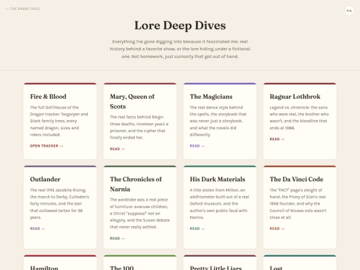Viewport: 360px width, 270px height.
Task: Click The Magicians card title
Action: (x=211, y=97)
